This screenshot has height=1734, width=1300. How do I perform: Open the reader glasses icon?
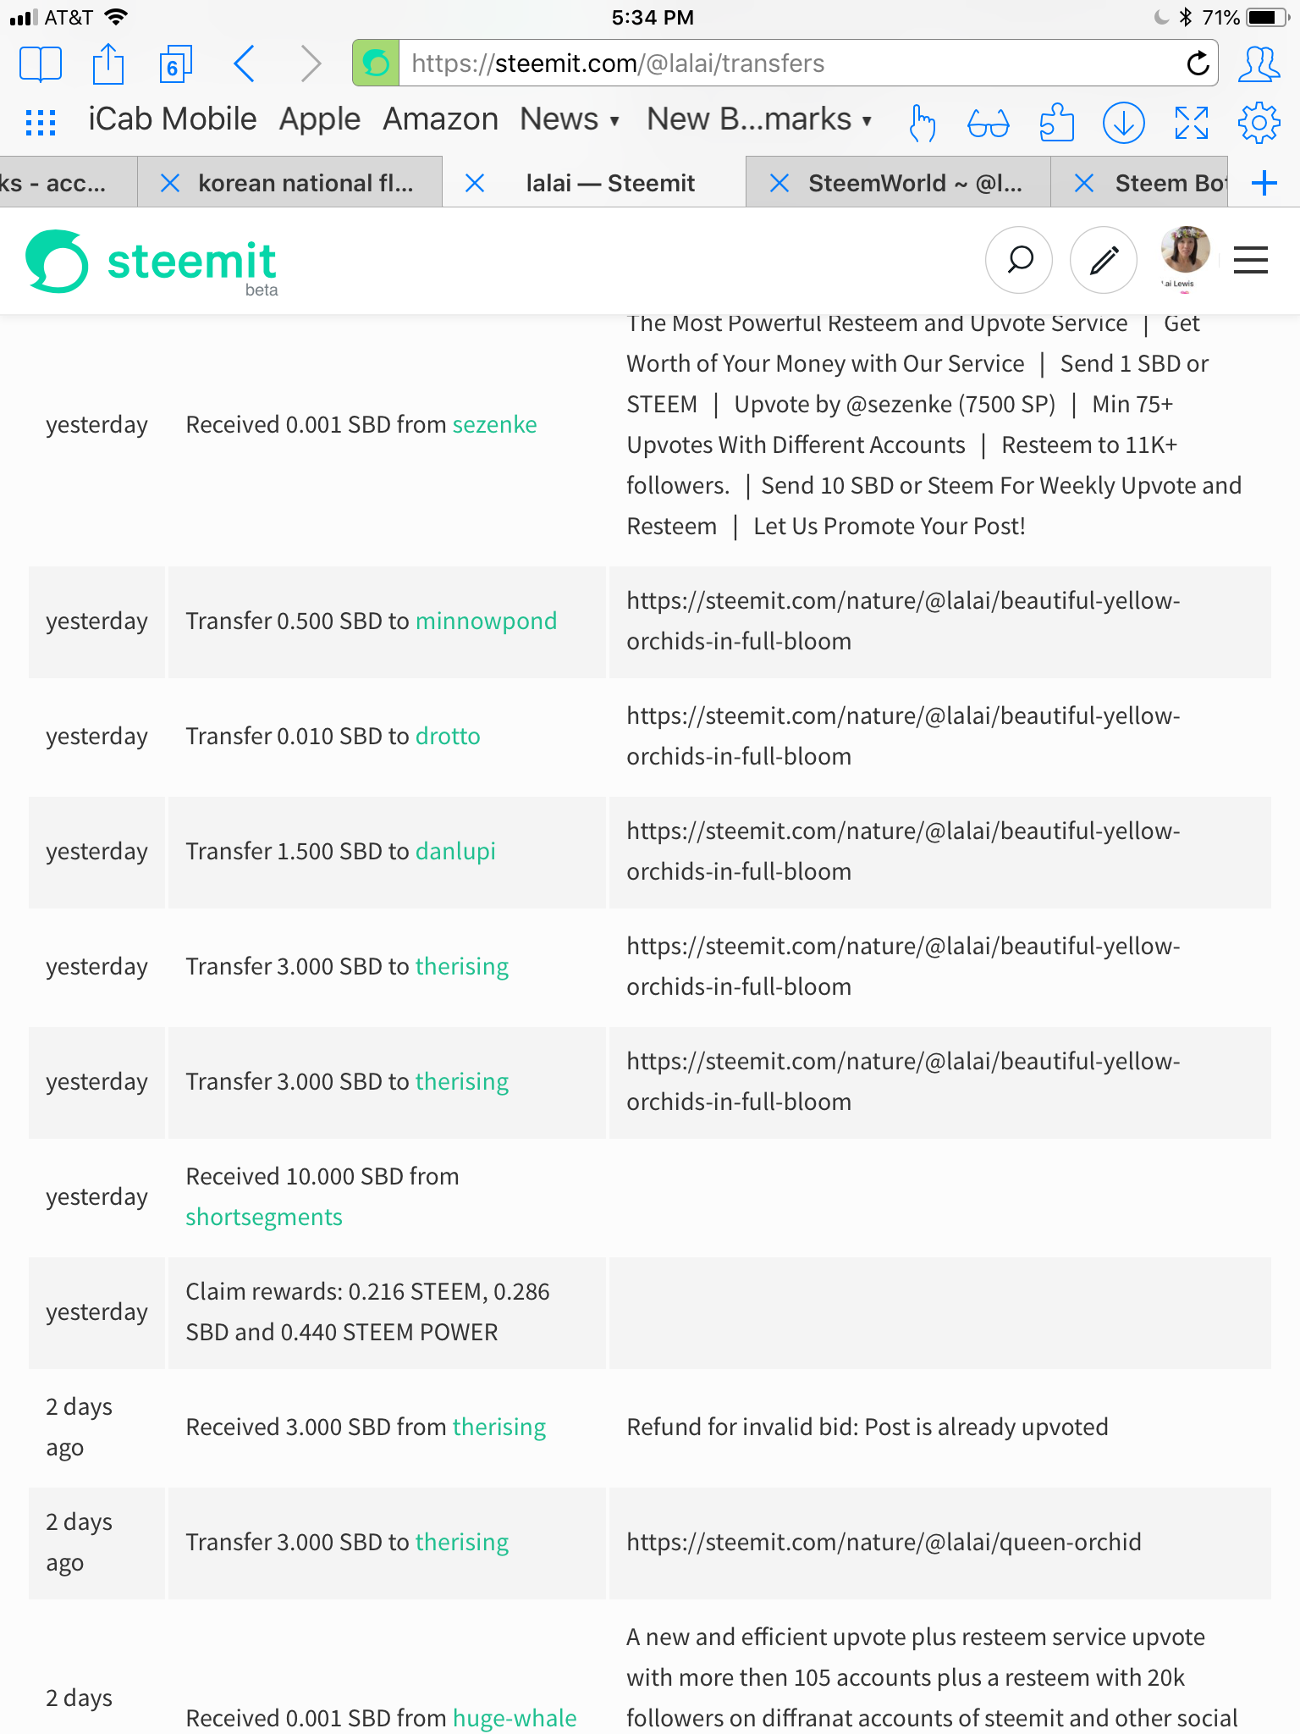pyautogui.click(x=989, y=124)
